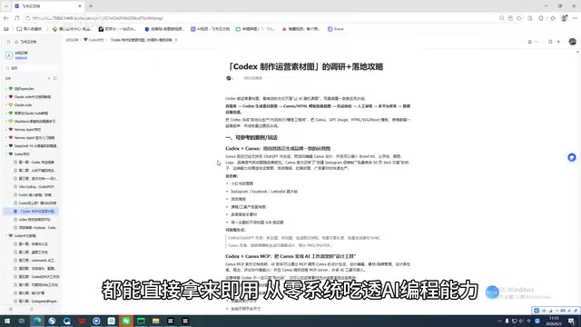Click the settings icon at sidebar bottom-left
The height and width of the screenshot is (327, 581).
pos(11,309)
